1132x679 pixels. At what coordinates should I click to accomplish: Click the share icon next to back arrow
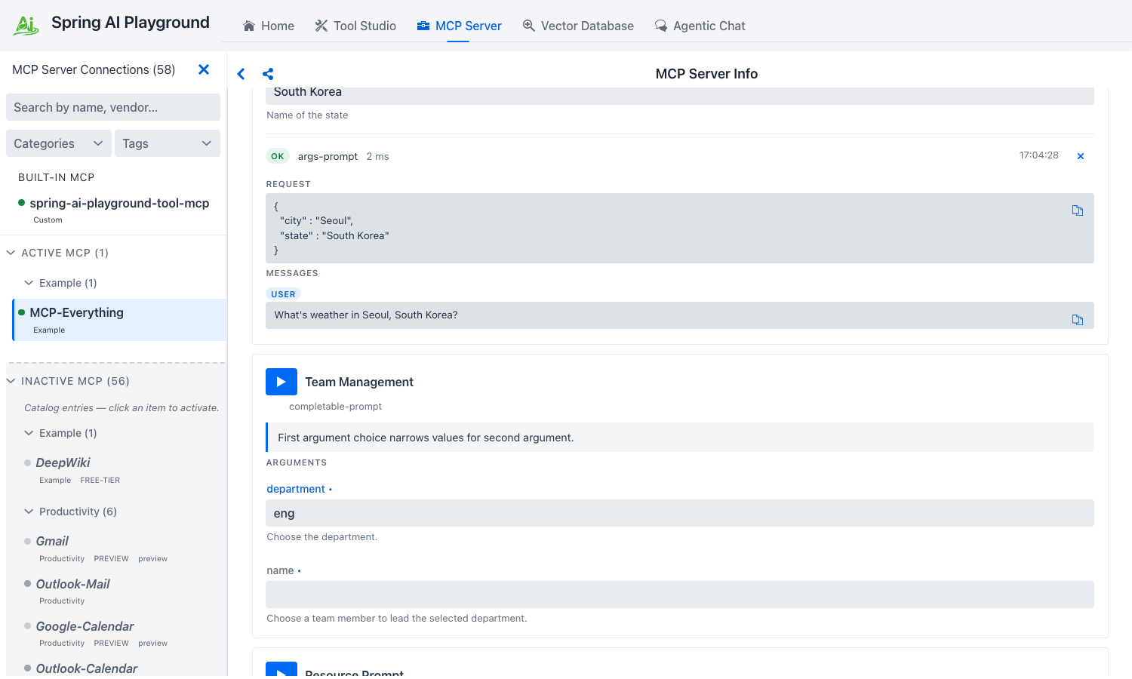point(268,74)
